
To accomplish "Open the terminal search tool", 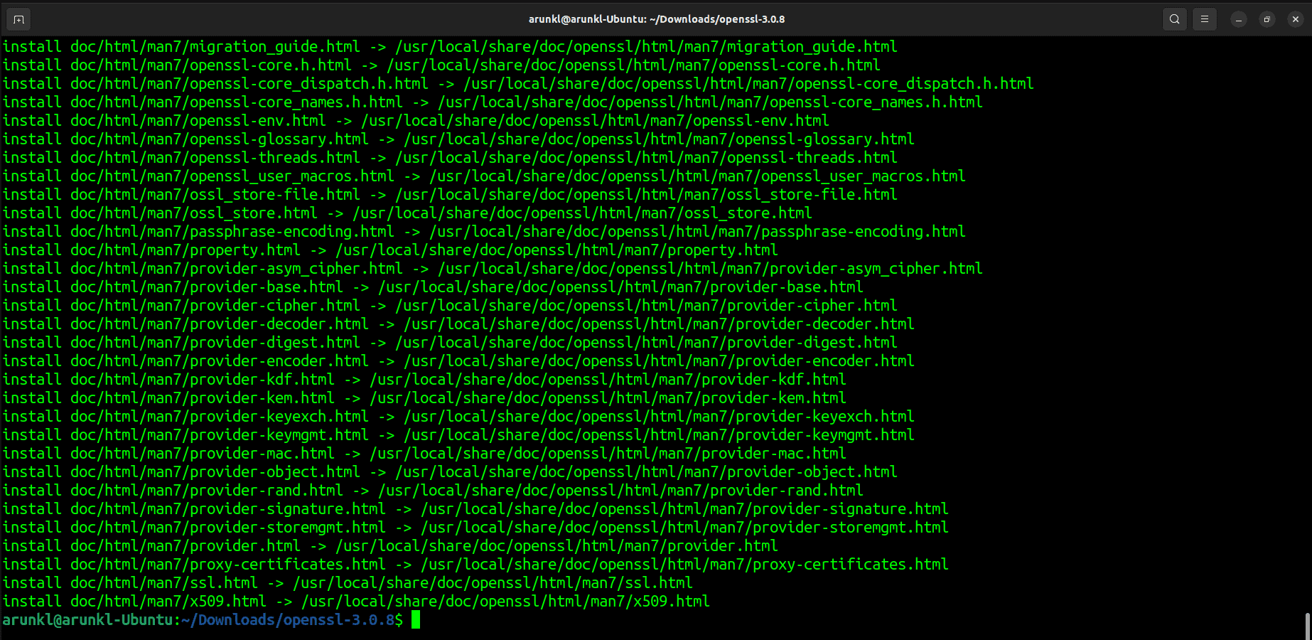I will click(1175, 19).
